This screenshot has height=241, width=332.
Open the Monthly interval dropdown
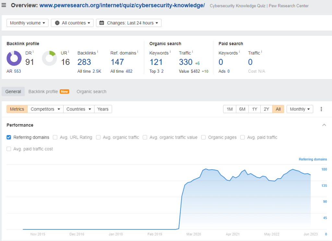(x=300, y=109)
